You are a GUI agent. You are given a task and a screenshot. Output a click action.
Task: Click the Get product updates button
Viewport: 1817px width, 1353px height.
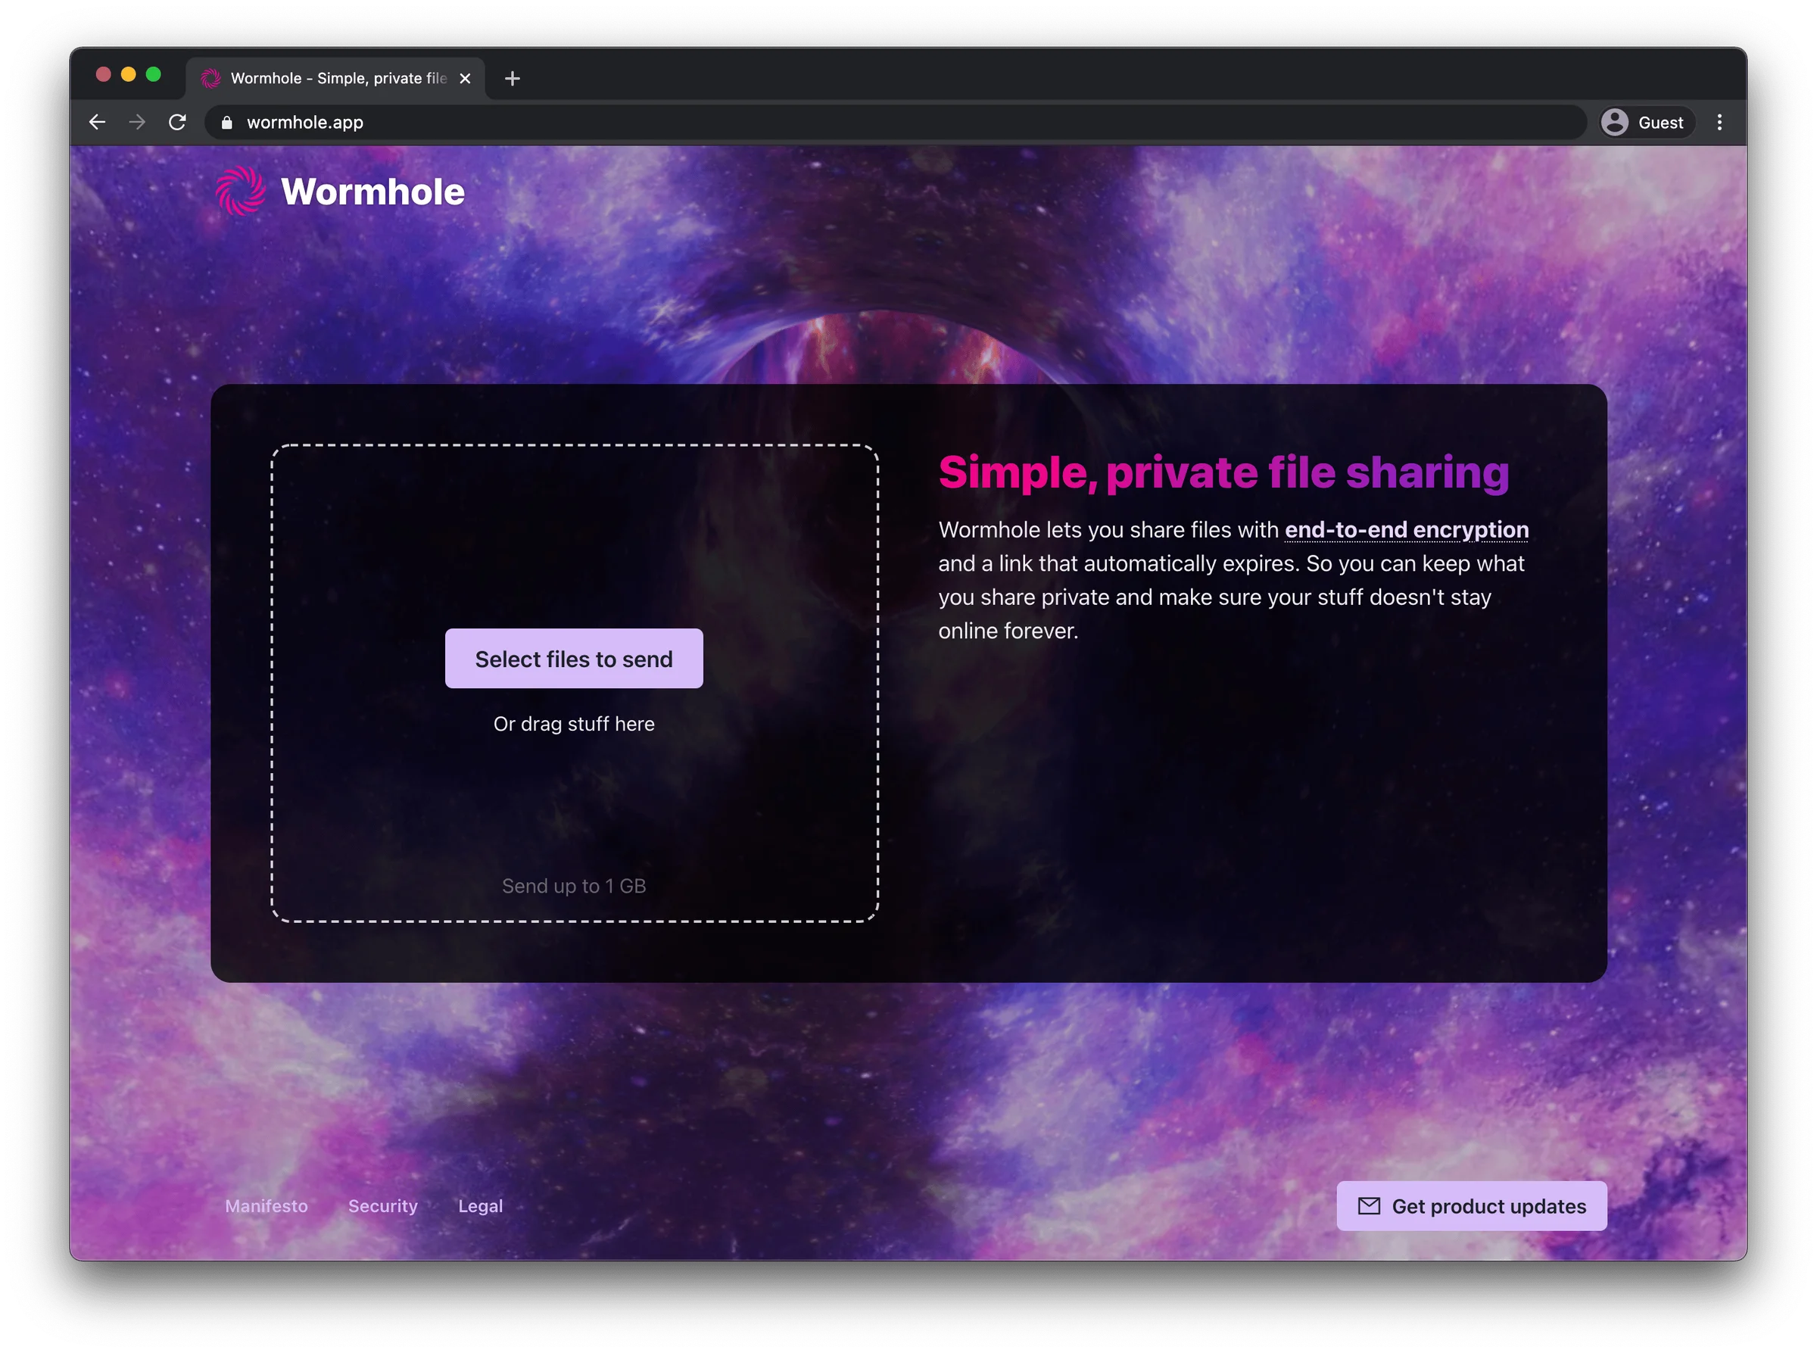(x=1472, y=1205)
